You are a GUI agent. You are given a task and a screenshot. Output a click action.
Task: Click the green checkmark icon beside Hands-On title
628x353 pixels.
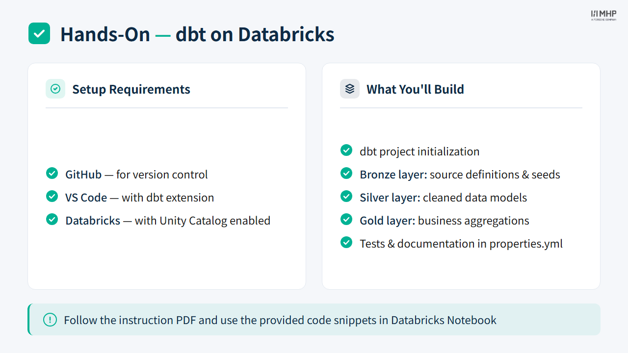click(39, 33)
